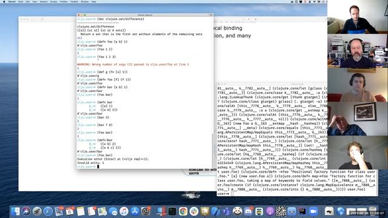This screenshot has width=388, height=218.
Task: Open Reminders icon in the dock
Action: (x=92, y=211)
